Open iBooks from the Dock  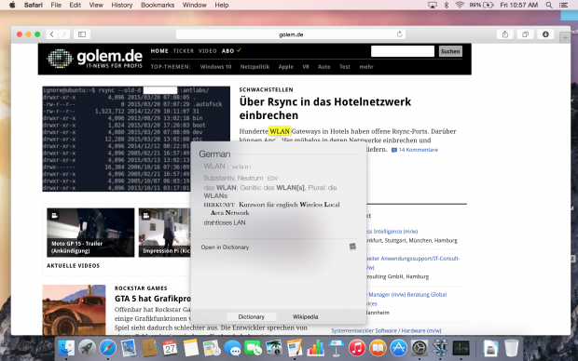378,348
